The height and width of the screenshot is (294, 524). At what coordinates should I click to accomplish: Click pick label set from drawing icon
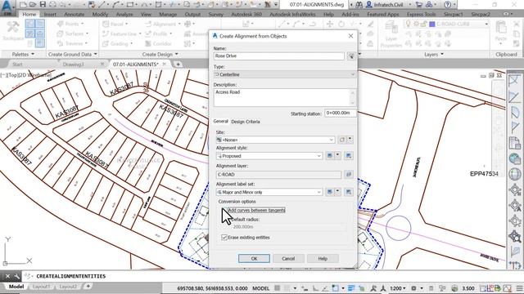[348, 192]
